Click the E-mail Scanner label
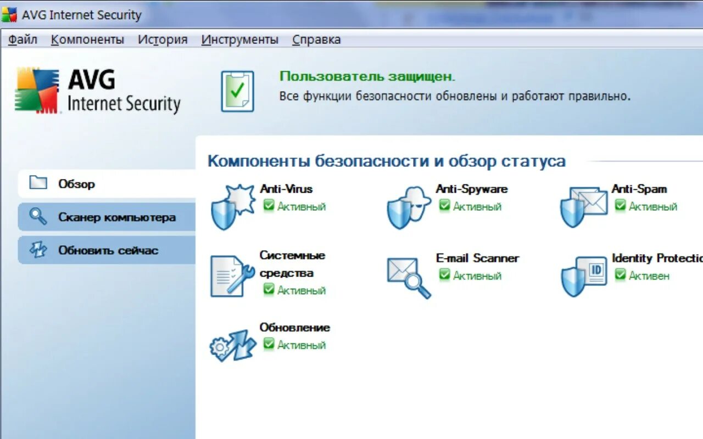 [477, 258]
